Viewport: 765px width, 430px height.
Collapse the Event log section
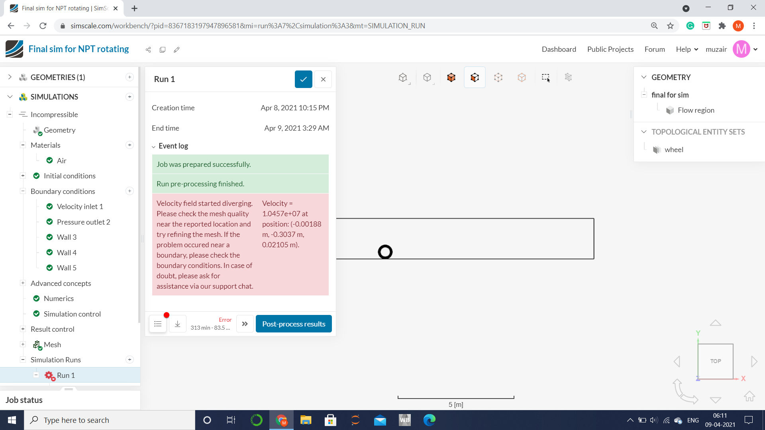154,147
